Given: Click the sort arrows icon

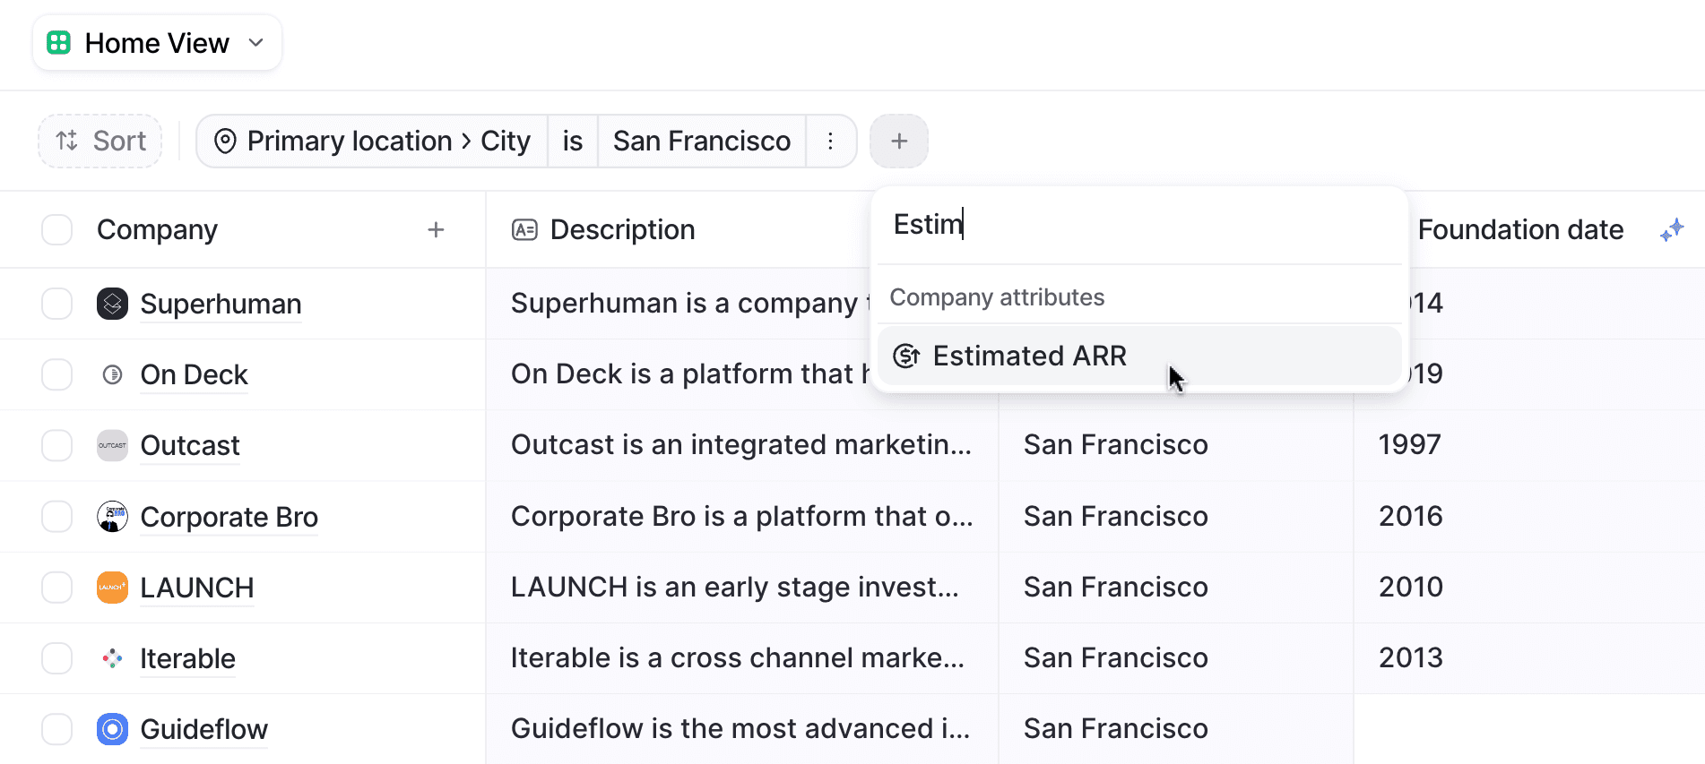Looking at the screenshot, I should pyautogui.click(x=67, y=141).
